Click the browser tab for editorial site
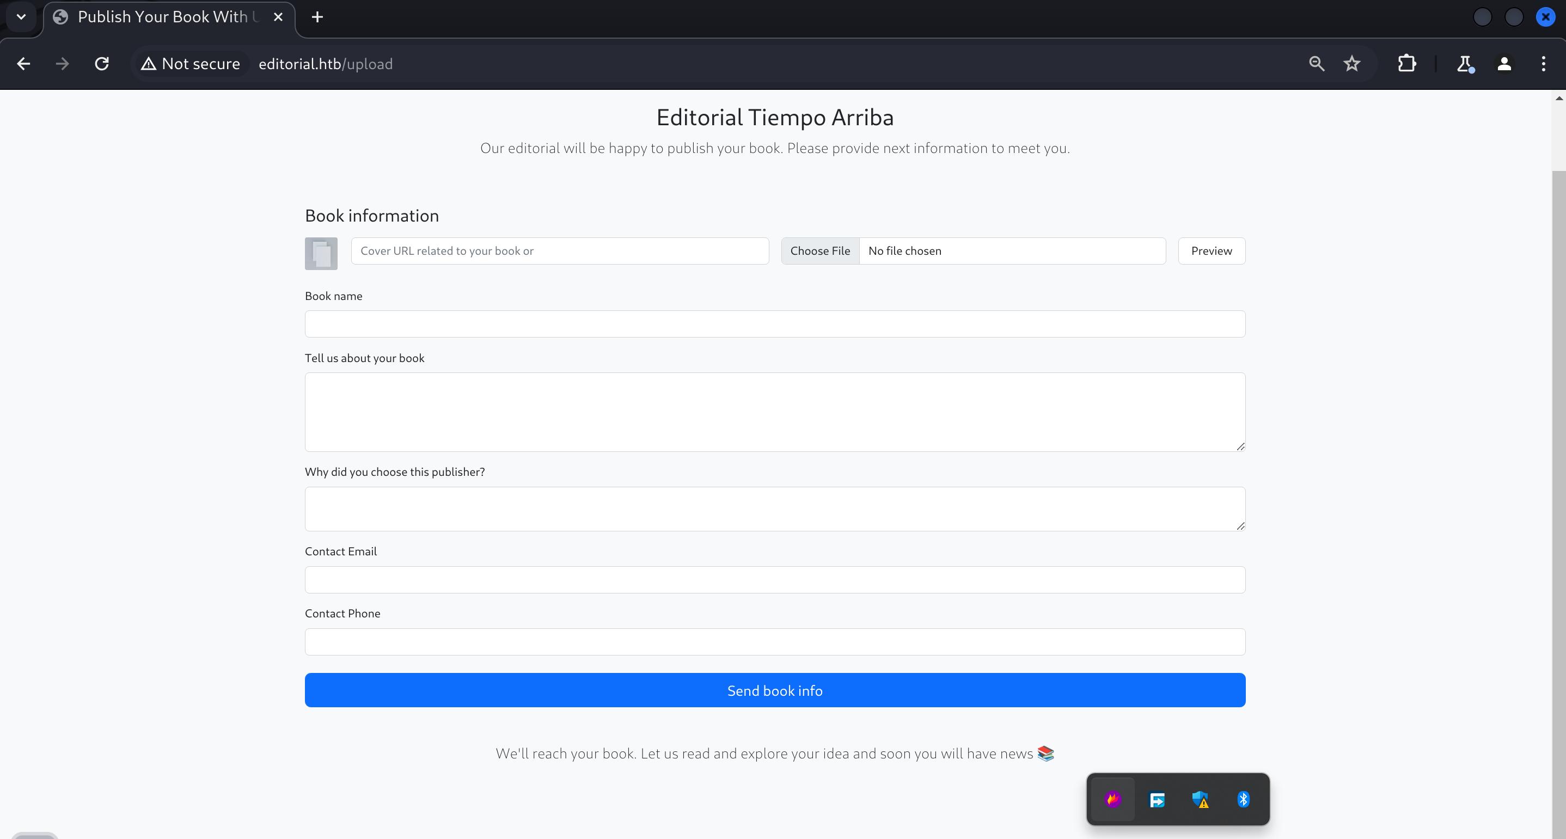Image resolution: width=1566 pixels, height=839 pixels. (167, 16)
